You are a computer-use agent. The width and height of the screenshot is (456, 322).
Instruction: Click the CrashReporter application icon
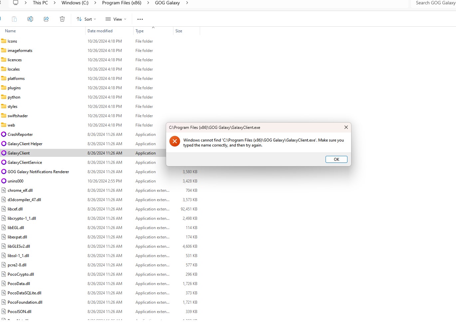coord(4,134)
